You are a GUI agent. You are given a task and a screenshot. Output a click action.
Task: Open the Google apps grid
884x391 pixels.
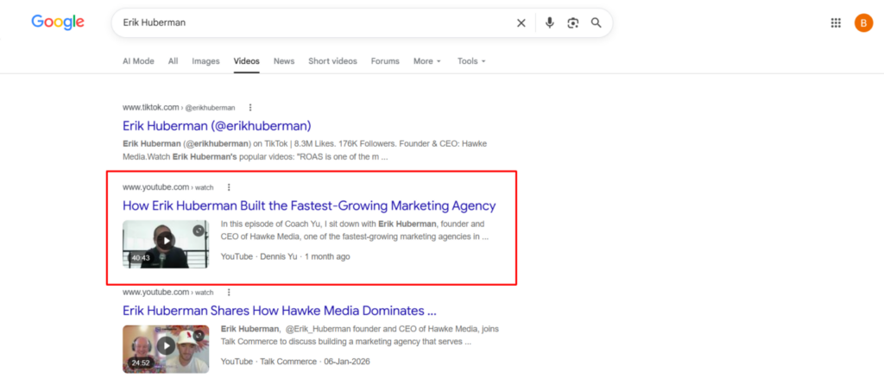click(836, 23)
